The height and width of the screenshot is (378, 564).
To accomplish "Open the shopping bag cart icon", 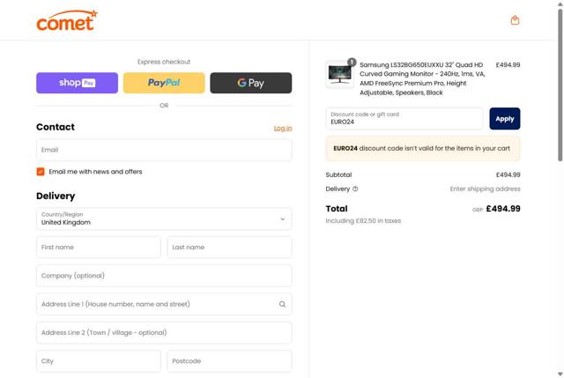I will point(515,20).
